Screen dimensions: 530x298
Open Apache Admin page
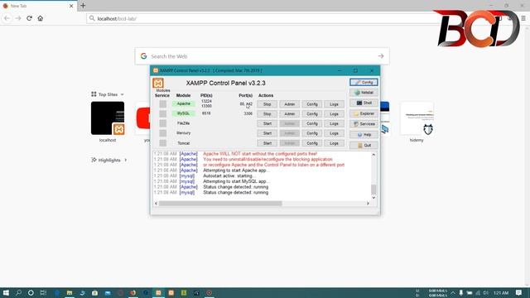(289, 104)
